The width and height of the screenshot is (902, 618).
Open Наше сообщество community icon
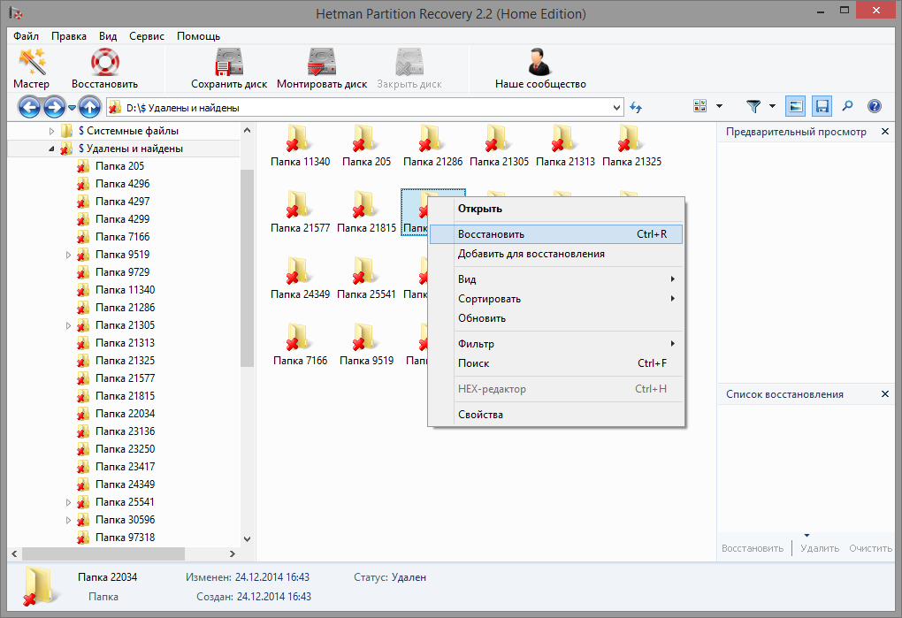(540, 68)
